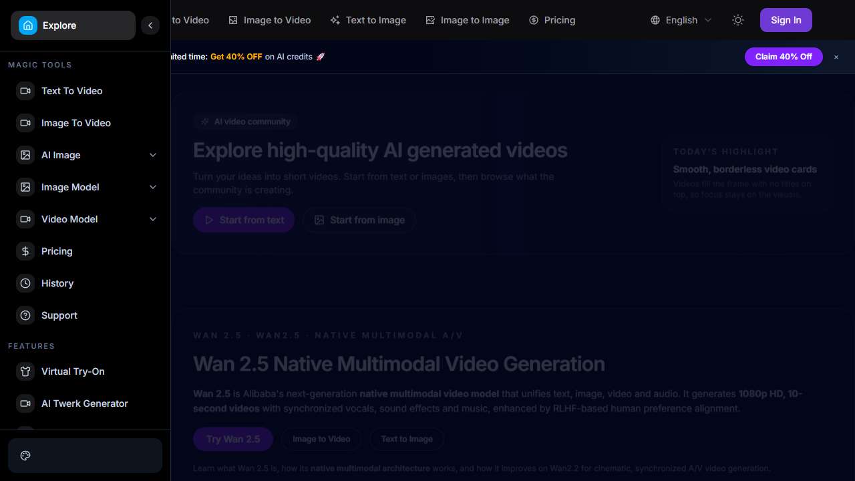Screen dimensions: 855x481
Task: Click the AI Twerk Generator icon
Action: pyautogui.click(x=25, y=404)
